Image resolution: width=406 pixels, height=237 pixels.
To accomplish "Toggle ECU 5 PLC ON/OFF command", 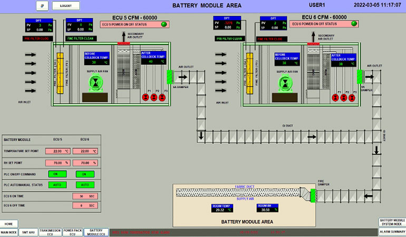I will (x=57, y=174).
